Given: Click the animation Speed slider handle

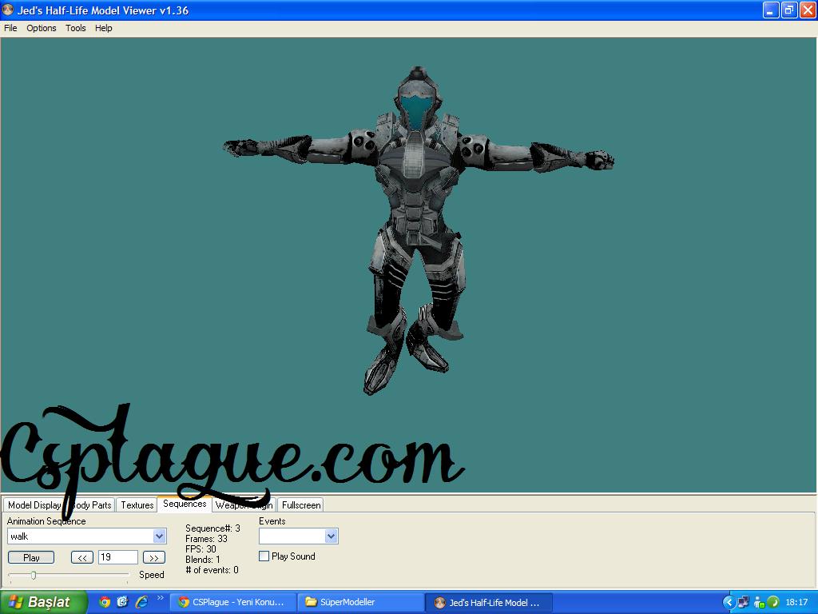Looking at the screenshot, I should point(34,575).
